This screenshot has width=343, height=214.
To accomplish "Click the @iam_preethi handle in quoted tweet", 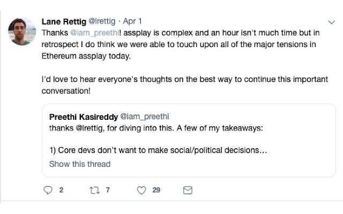I will (145, 117).
